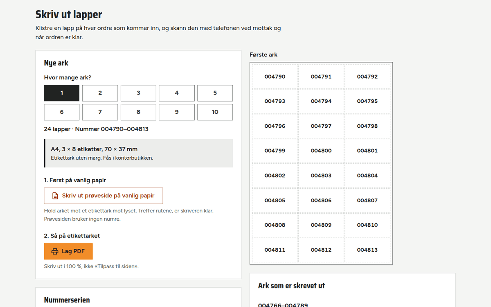Screen dimensions: 491x307
Task: Click the Lag PDF button
Action: (x=68, y=251)
